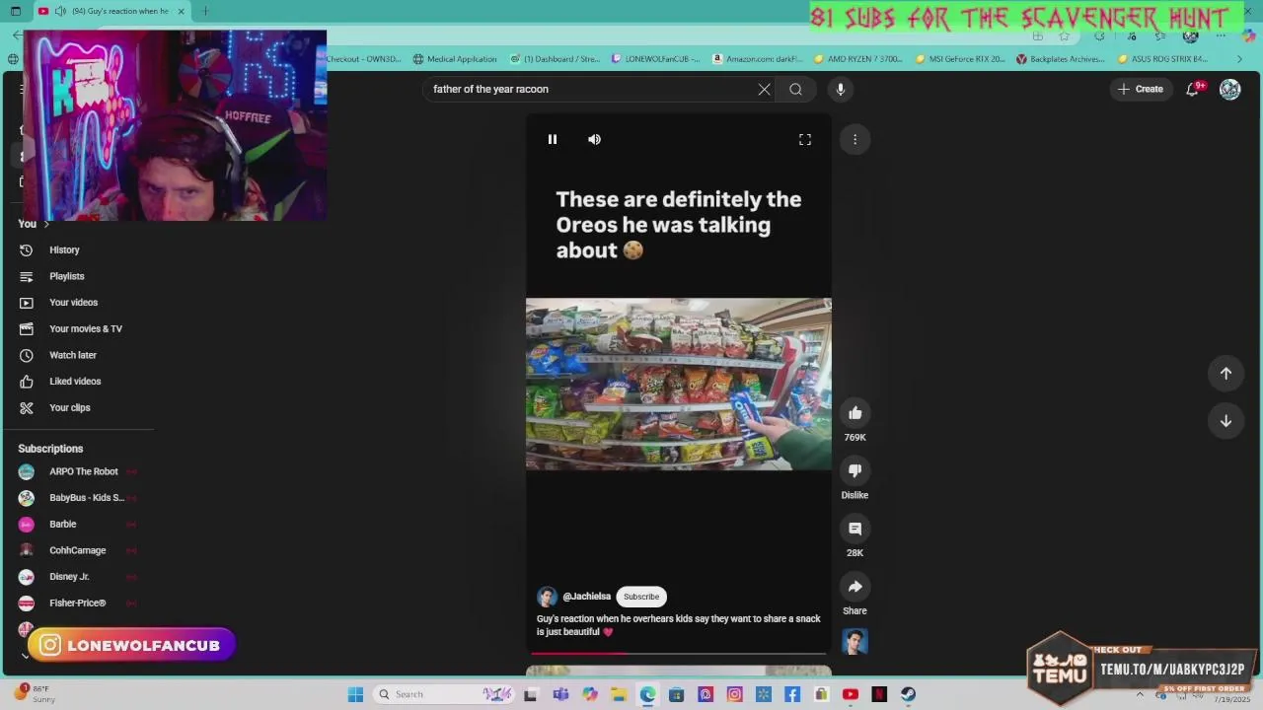Open CohhCarnage subscription

click(x=79, y=550)
